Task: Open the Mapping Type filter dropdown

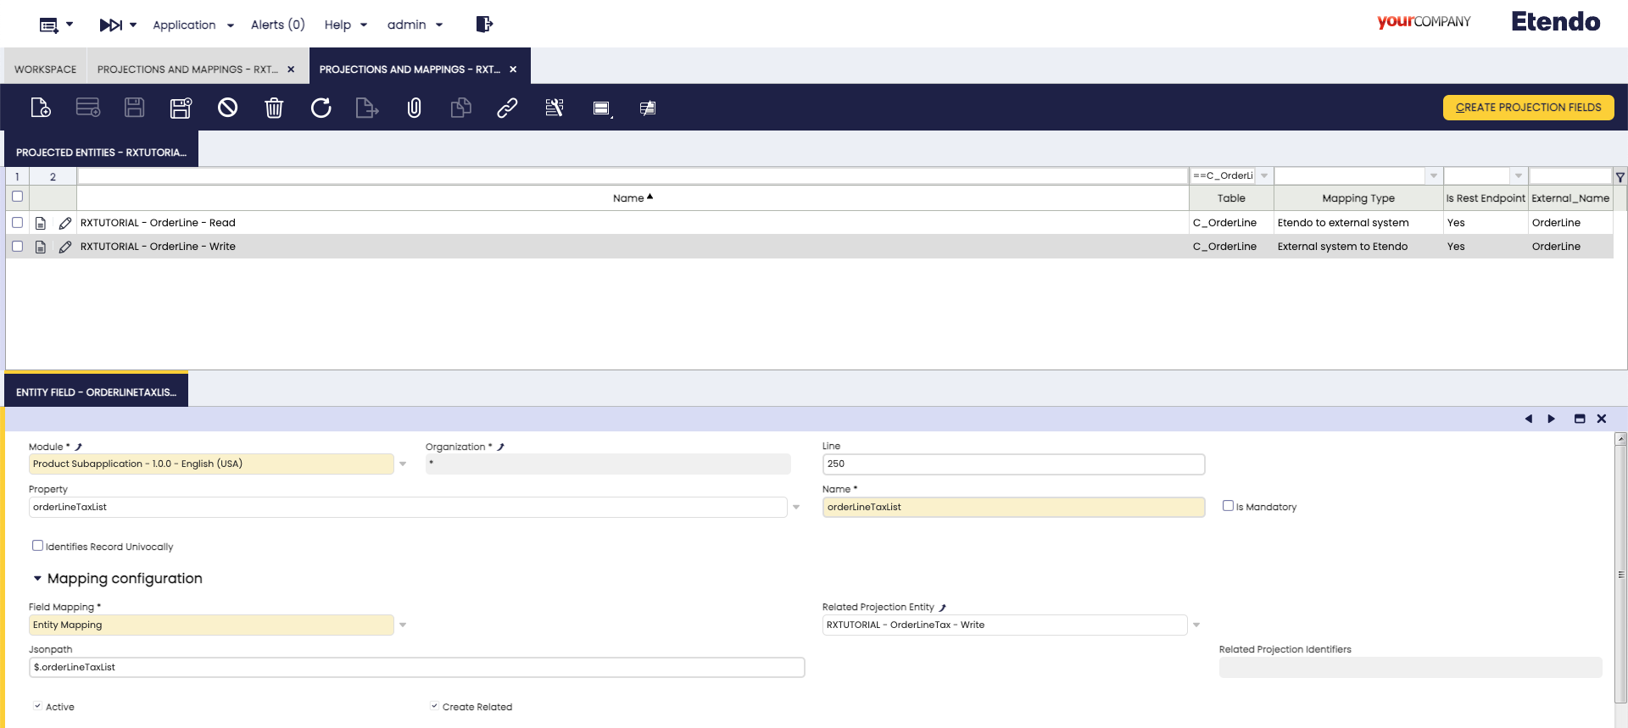Action: pos(1434,175)
